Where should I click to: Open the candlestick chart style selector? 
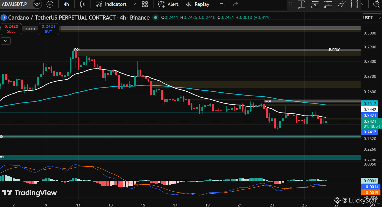point(83,4)
